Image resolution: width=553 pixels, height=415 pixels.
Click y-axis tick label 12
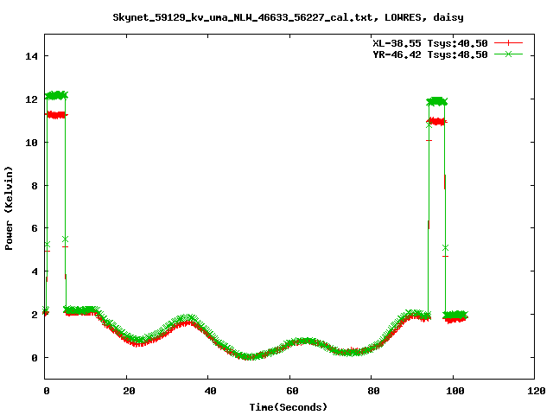coord(31,99)
